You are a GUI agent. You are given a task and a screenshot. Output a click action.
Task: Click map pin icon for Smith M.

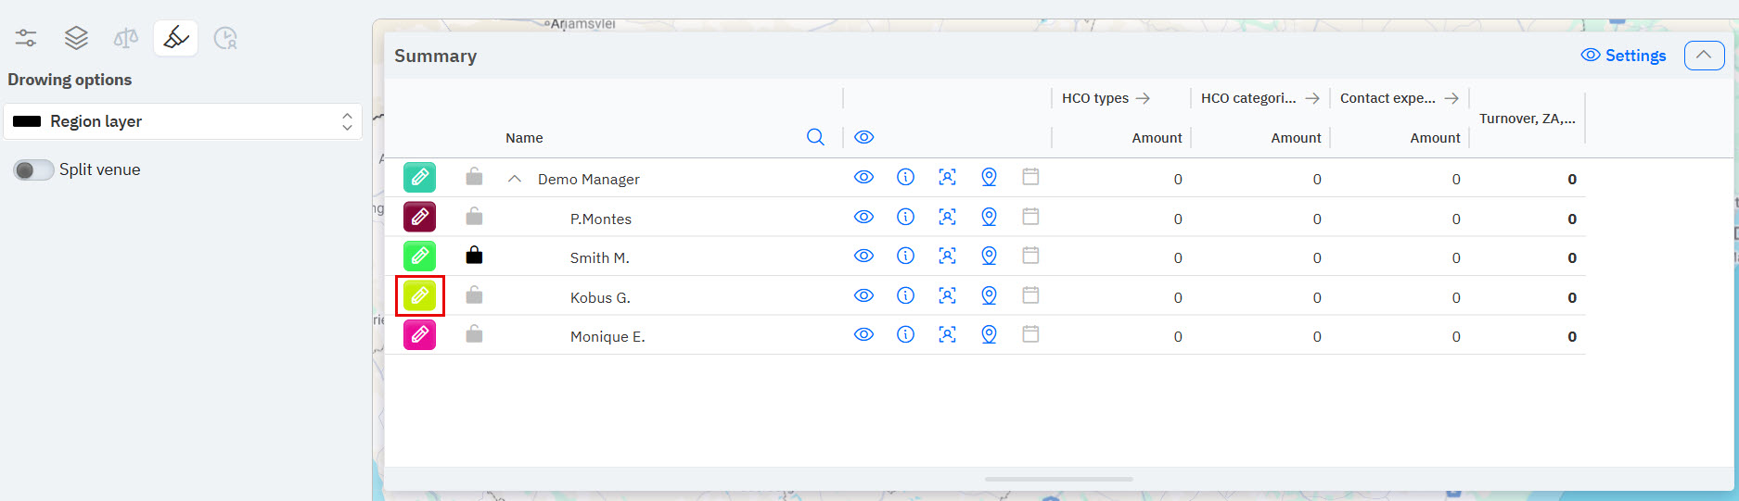989,256
